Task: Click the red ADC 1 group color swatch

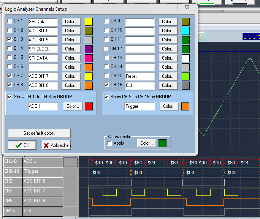Action: tap(89, 106)
